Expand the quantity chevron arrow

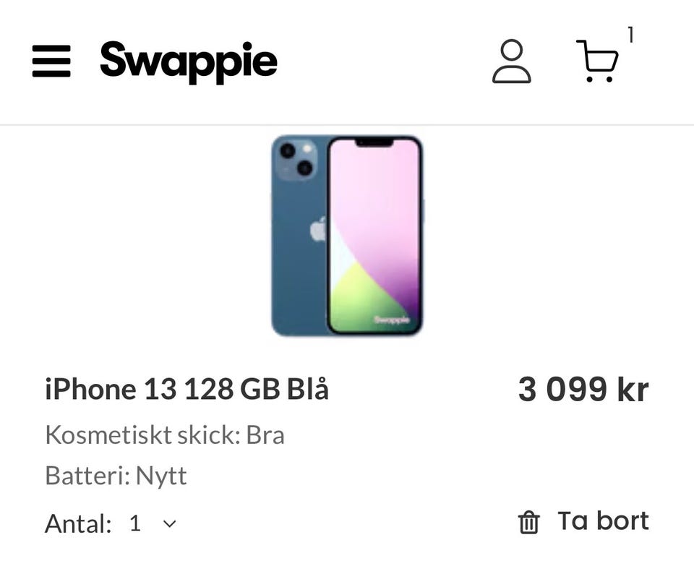[170, 524]
